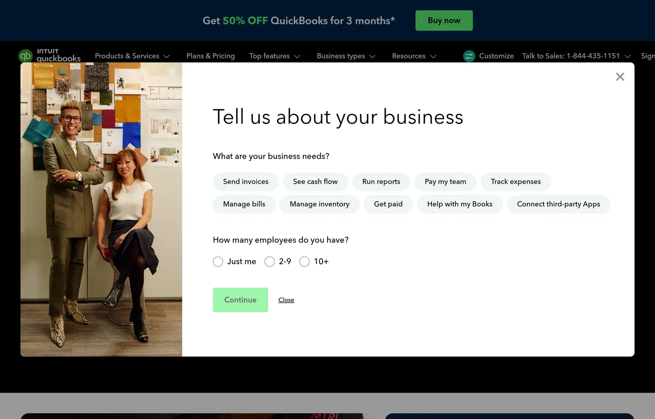The height and width of the screenshot is (419, 655).
Task: Expand the Top features menu
Action: click(x=275, y=56)
